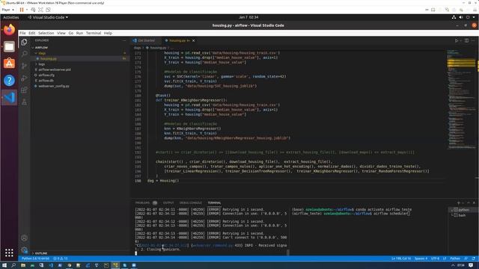Viewport: 479px width, 269px height.
Task: Open the Testing flask view in activity bar
Action: (24, 102)
